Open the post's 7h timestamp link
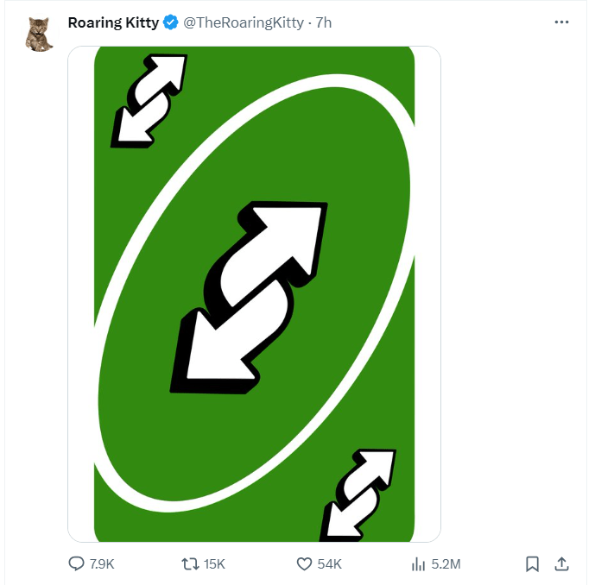Screen dimensions: 595x585 tap(324, 22)
